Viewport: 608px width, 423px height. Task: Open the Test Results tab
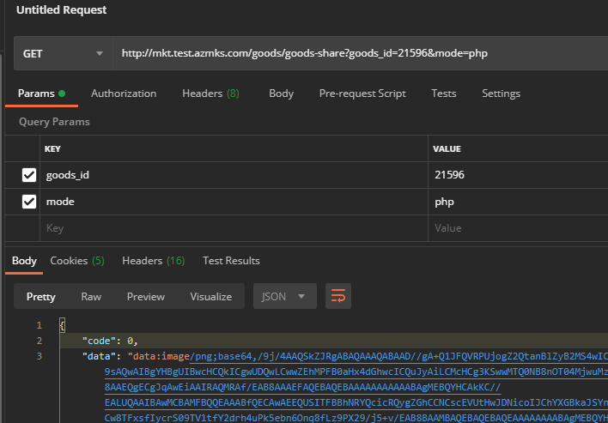point(231,261)
